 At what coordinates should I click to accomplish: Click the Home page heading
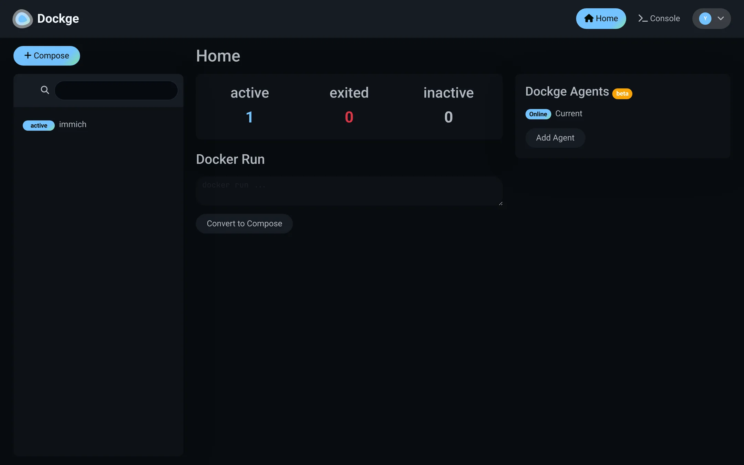click(218, 56)
